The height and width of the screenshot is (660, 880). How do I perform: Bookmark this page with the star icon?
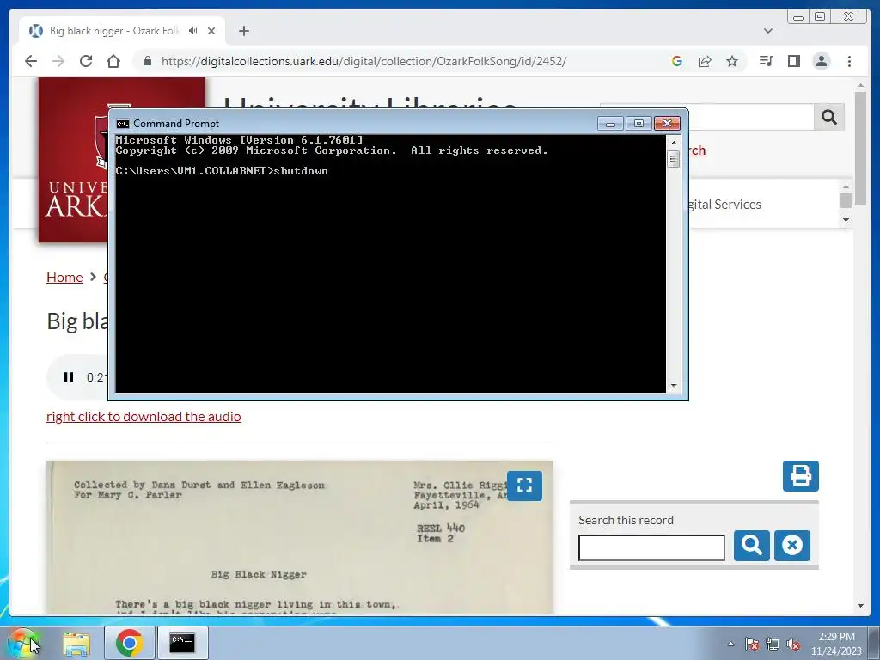[x=732, y=61]
